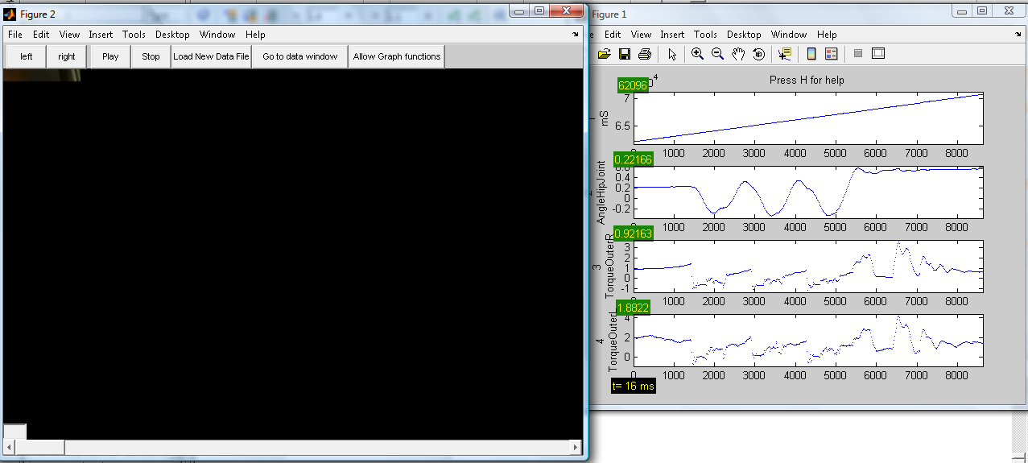Select the Zoom In magnifier tool
This screenshot has height=463, width=1028.
point(697,54)
